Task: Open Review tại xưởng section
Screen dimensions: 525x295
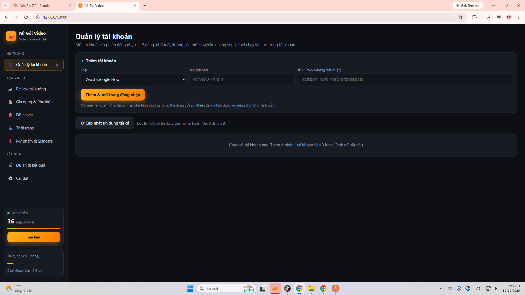Action: pyautogui.click(x=34, y=89)
